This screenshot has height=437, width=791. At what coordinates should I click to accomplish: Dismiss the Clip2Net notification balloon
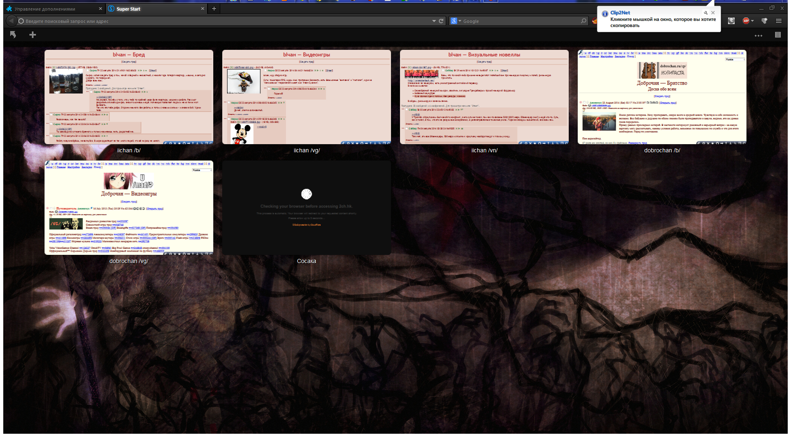pos(713,13)
